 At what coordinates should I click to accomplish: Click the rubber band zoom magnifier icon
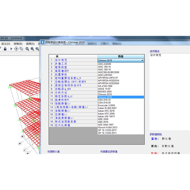(x=27, y=49)
